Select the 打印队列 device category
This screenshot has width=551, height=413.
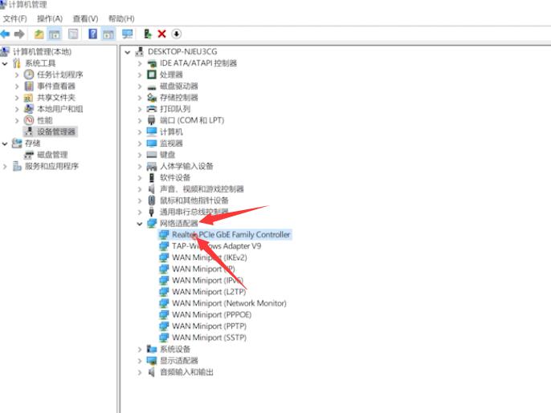(x=175, y=109)
